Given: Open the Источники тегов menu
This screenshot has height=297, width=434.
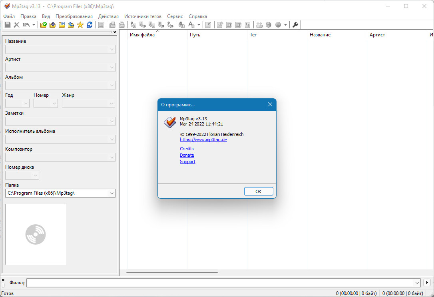Looking at the screenshot, I should pos(143,16).
